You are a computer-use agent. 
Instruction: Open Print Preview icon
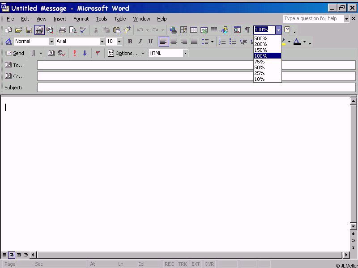tap(73, 30)
